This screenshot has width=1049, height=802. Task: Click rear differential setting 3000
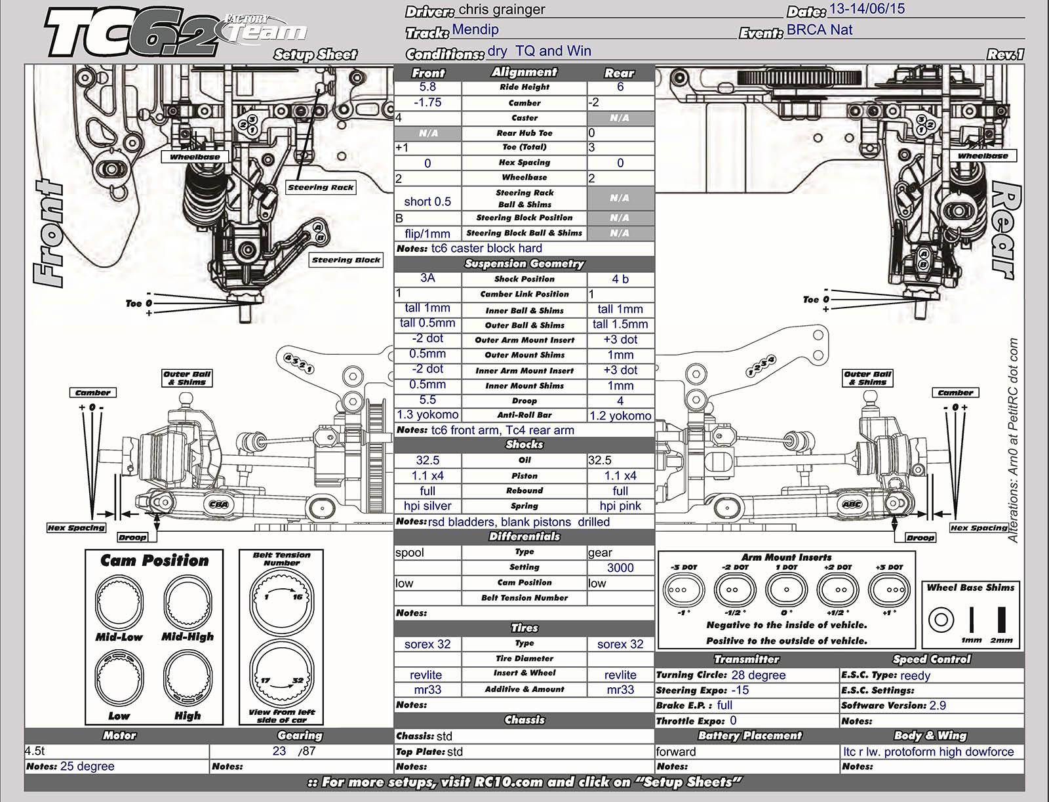(x=620, y=568)
